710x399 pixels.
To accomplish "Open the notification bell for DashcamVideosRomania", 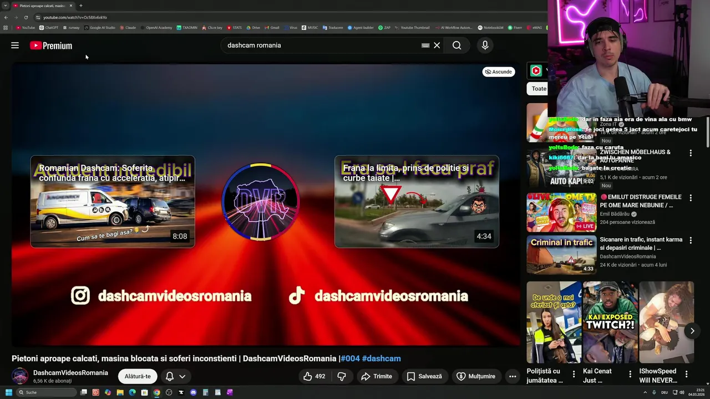I will [170, 376].
